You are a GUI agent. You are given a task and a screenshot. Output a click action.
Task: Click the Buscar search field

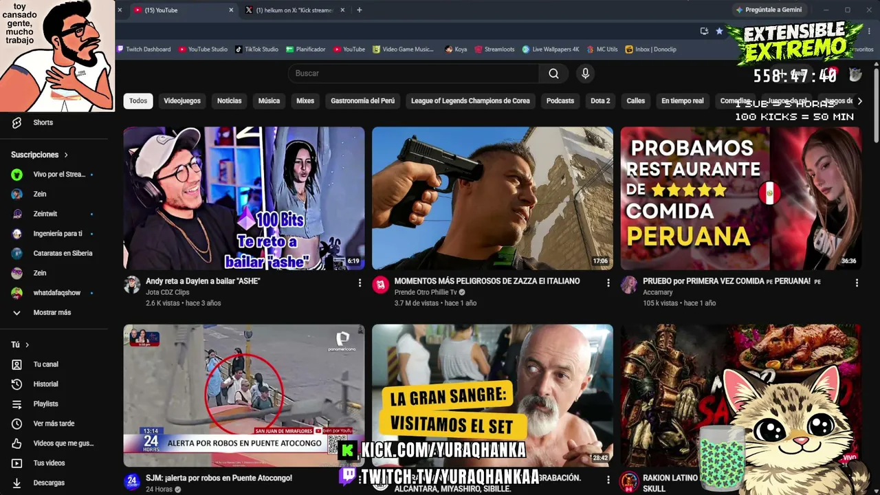(413, 74)
